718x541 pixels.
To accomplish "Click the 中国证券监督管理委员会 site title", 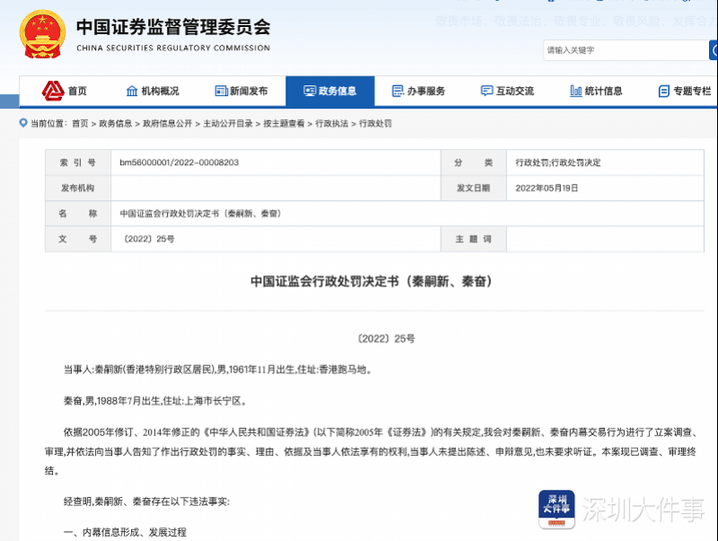I will 173,27.
